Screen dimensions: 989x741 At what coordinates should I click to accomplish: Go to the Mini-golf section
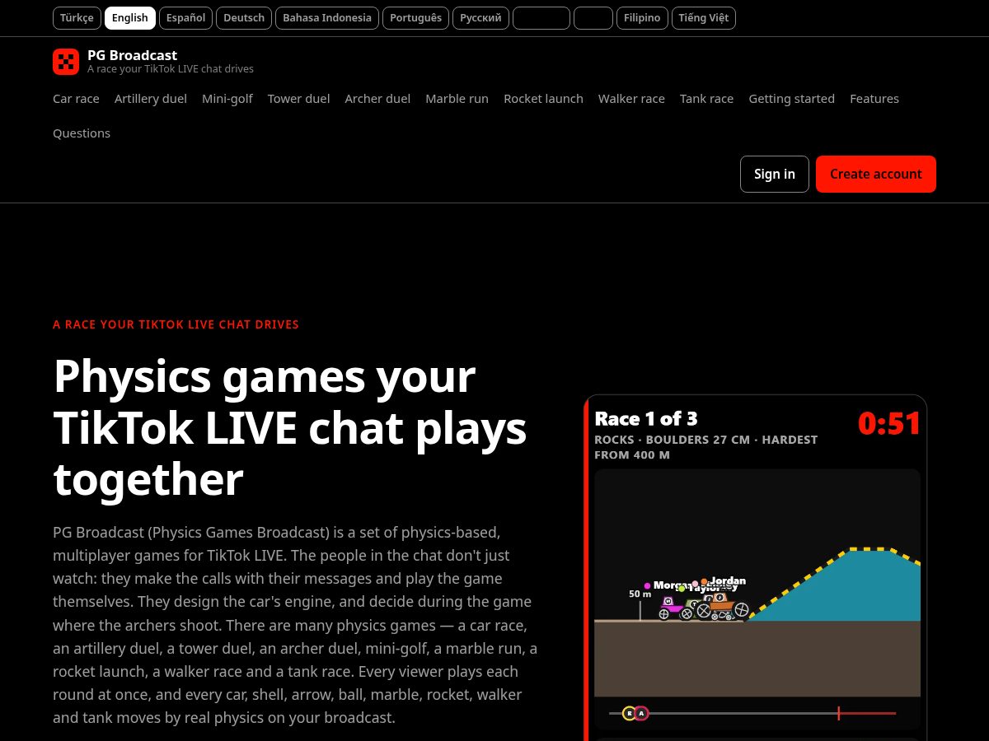click(227, 99)
